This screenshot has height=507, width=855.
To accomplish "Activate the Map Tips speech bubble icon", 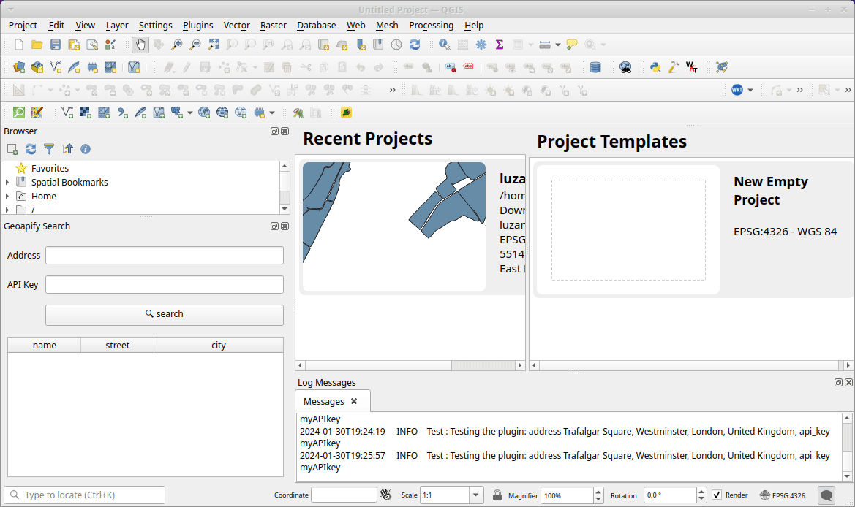I will pos(571,45).
